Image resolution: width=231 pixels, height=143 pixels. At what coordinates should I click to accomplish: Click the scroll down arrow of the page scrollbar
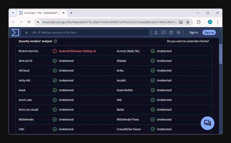click(x=221, y=133)
